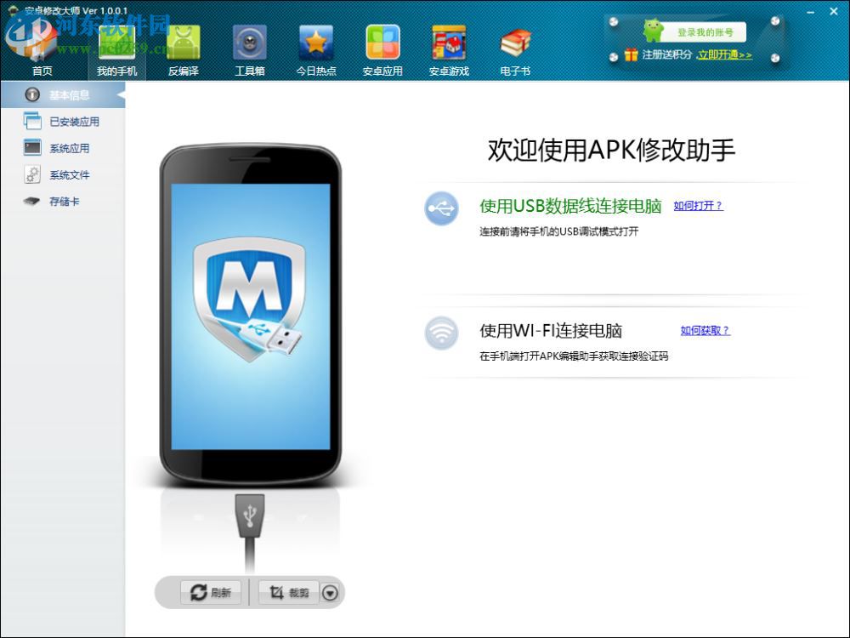This screenshot has height=638, width=850.
Task: Open the 工具箱 toolbox icon
Action: [249, 43]
